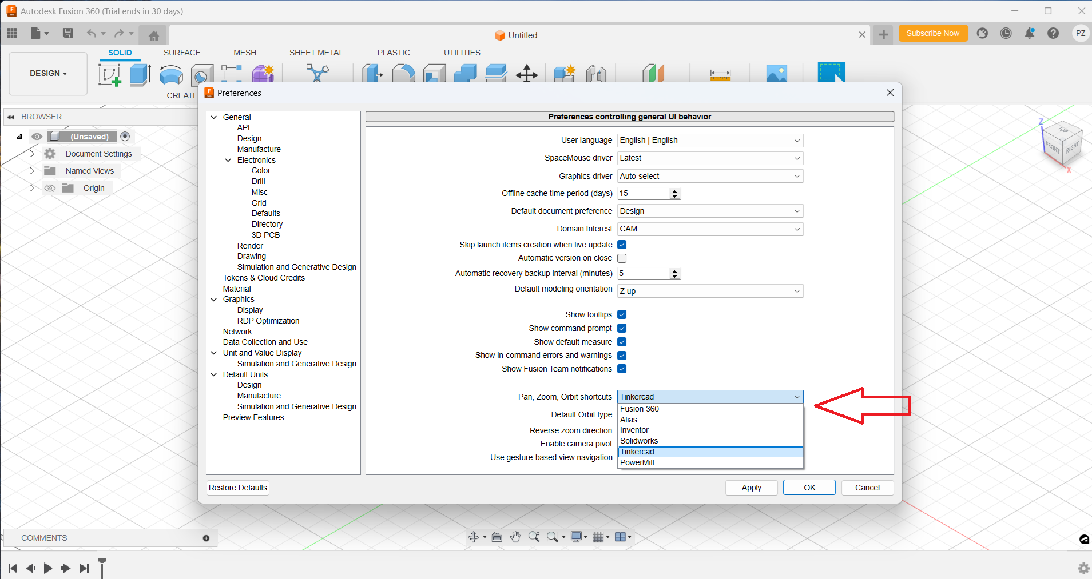Click the Help question mark icon

[x=1053, y=34]
